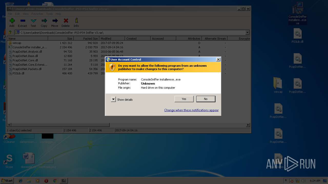Go up one folder level in 7-Zip
The width and height of the screenshot is (328, 184).
pos(10,32)
